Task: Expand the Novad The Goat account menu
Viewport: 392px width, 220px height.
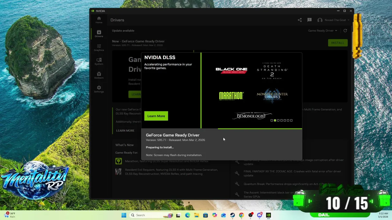Action: [x=337, y=20]
